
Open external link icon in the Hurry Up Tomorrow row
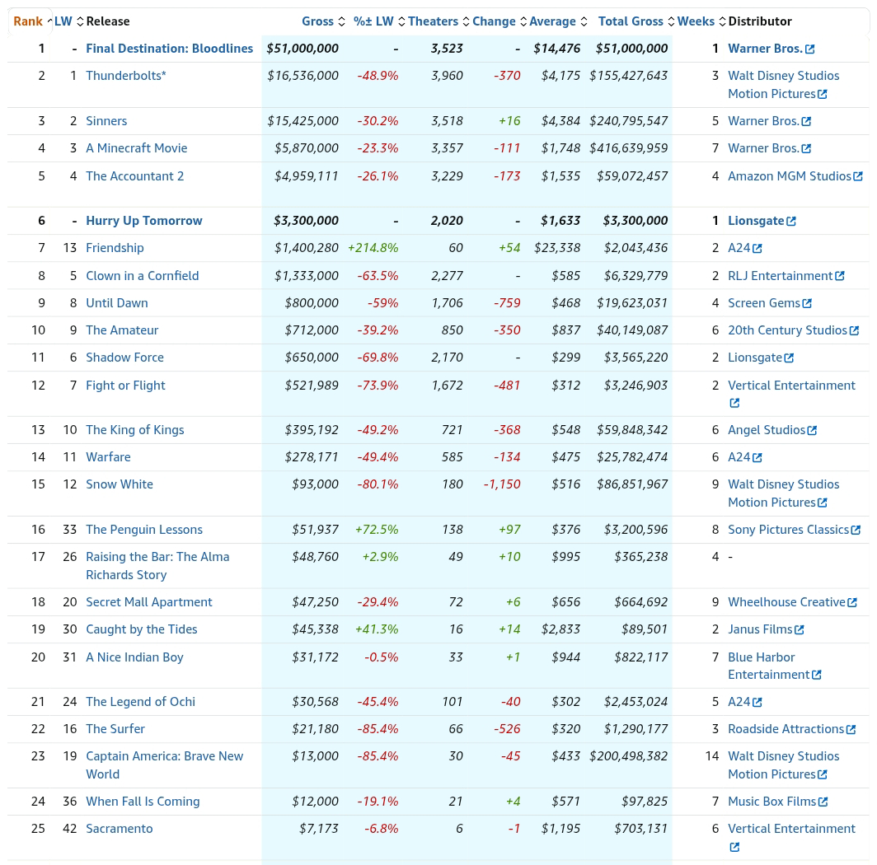point(791,222)
